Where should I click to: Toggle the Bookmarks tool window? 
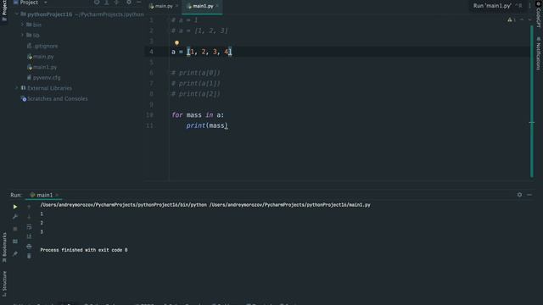click(4, 247)
